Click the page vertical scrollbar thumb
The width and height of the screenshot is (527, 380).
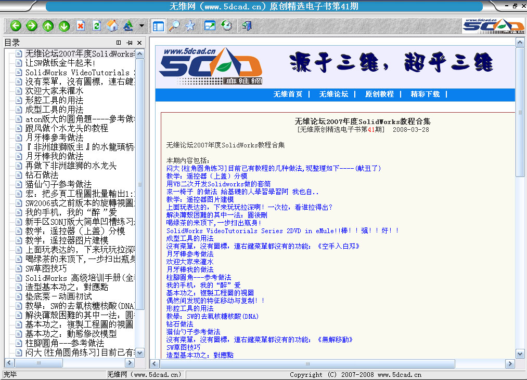click(x=520, y=112)
